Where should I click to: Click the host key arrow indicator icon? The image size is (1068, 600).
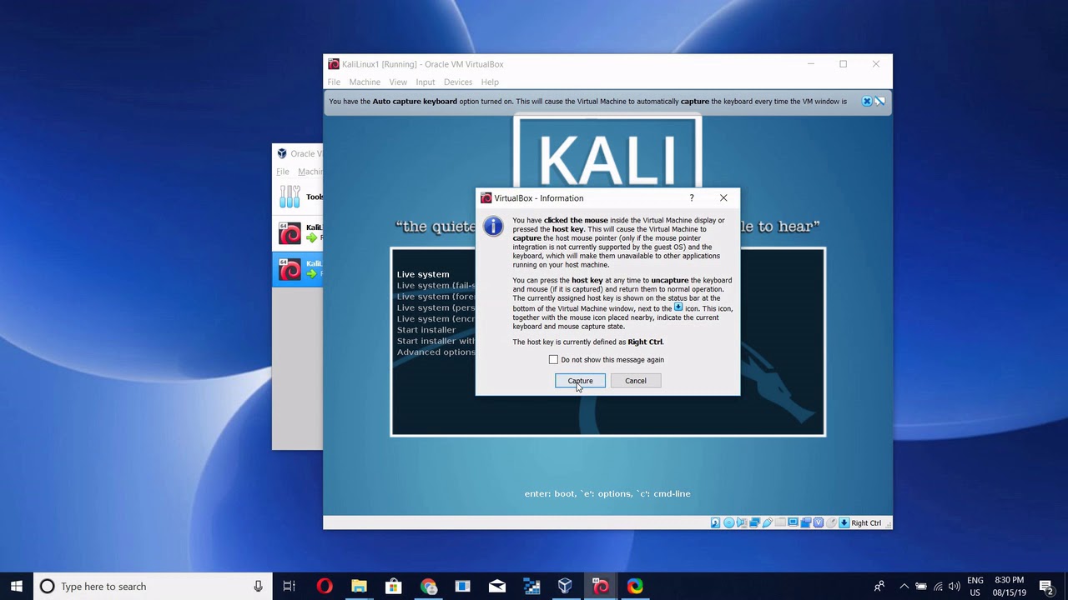844,522
